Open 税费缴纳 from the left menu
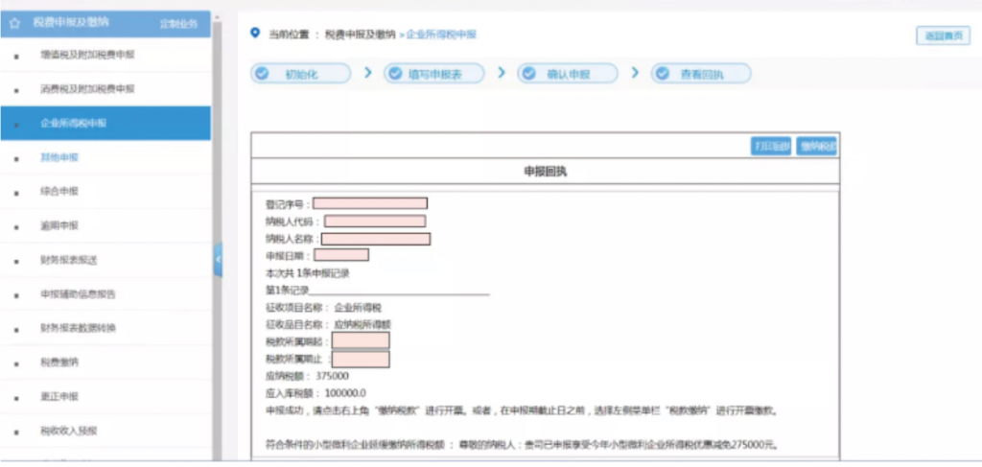 click(59, 363)
